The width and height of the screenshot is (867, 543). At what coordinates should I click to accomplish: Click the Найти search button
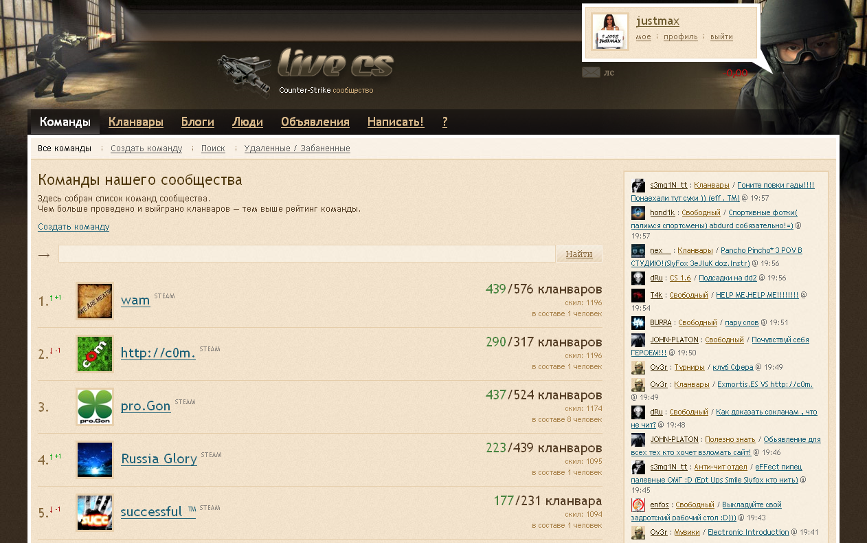pyautogui.click(x=579, y=254)
